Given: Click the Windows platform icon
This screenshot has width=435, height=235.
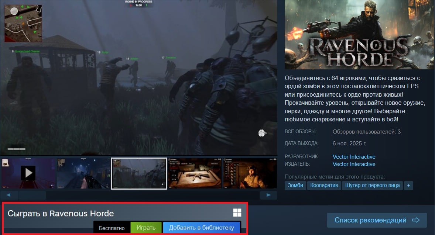Looking at the screenshot, I should click(x=237, y=212).
